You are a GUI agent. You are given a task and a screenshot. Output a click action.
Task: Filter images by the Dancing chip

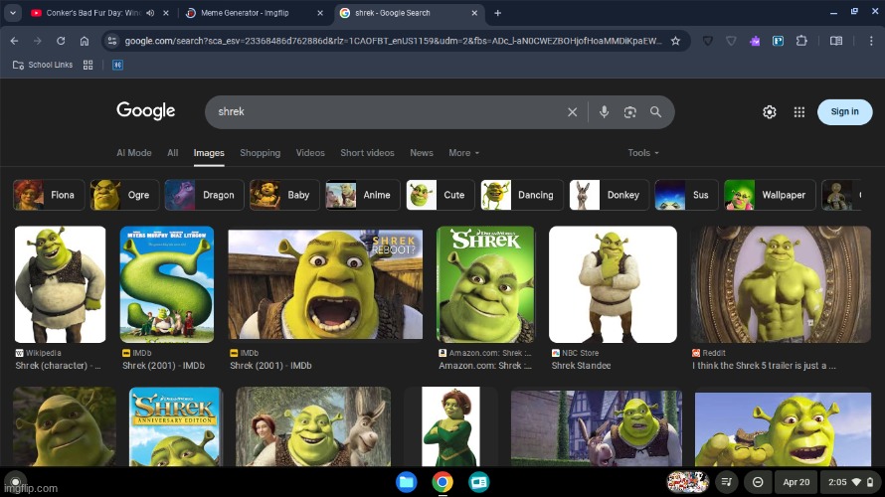click(522, 195)
